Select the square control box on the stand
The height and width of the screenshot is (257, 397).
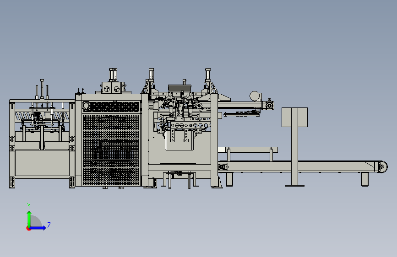295,117
